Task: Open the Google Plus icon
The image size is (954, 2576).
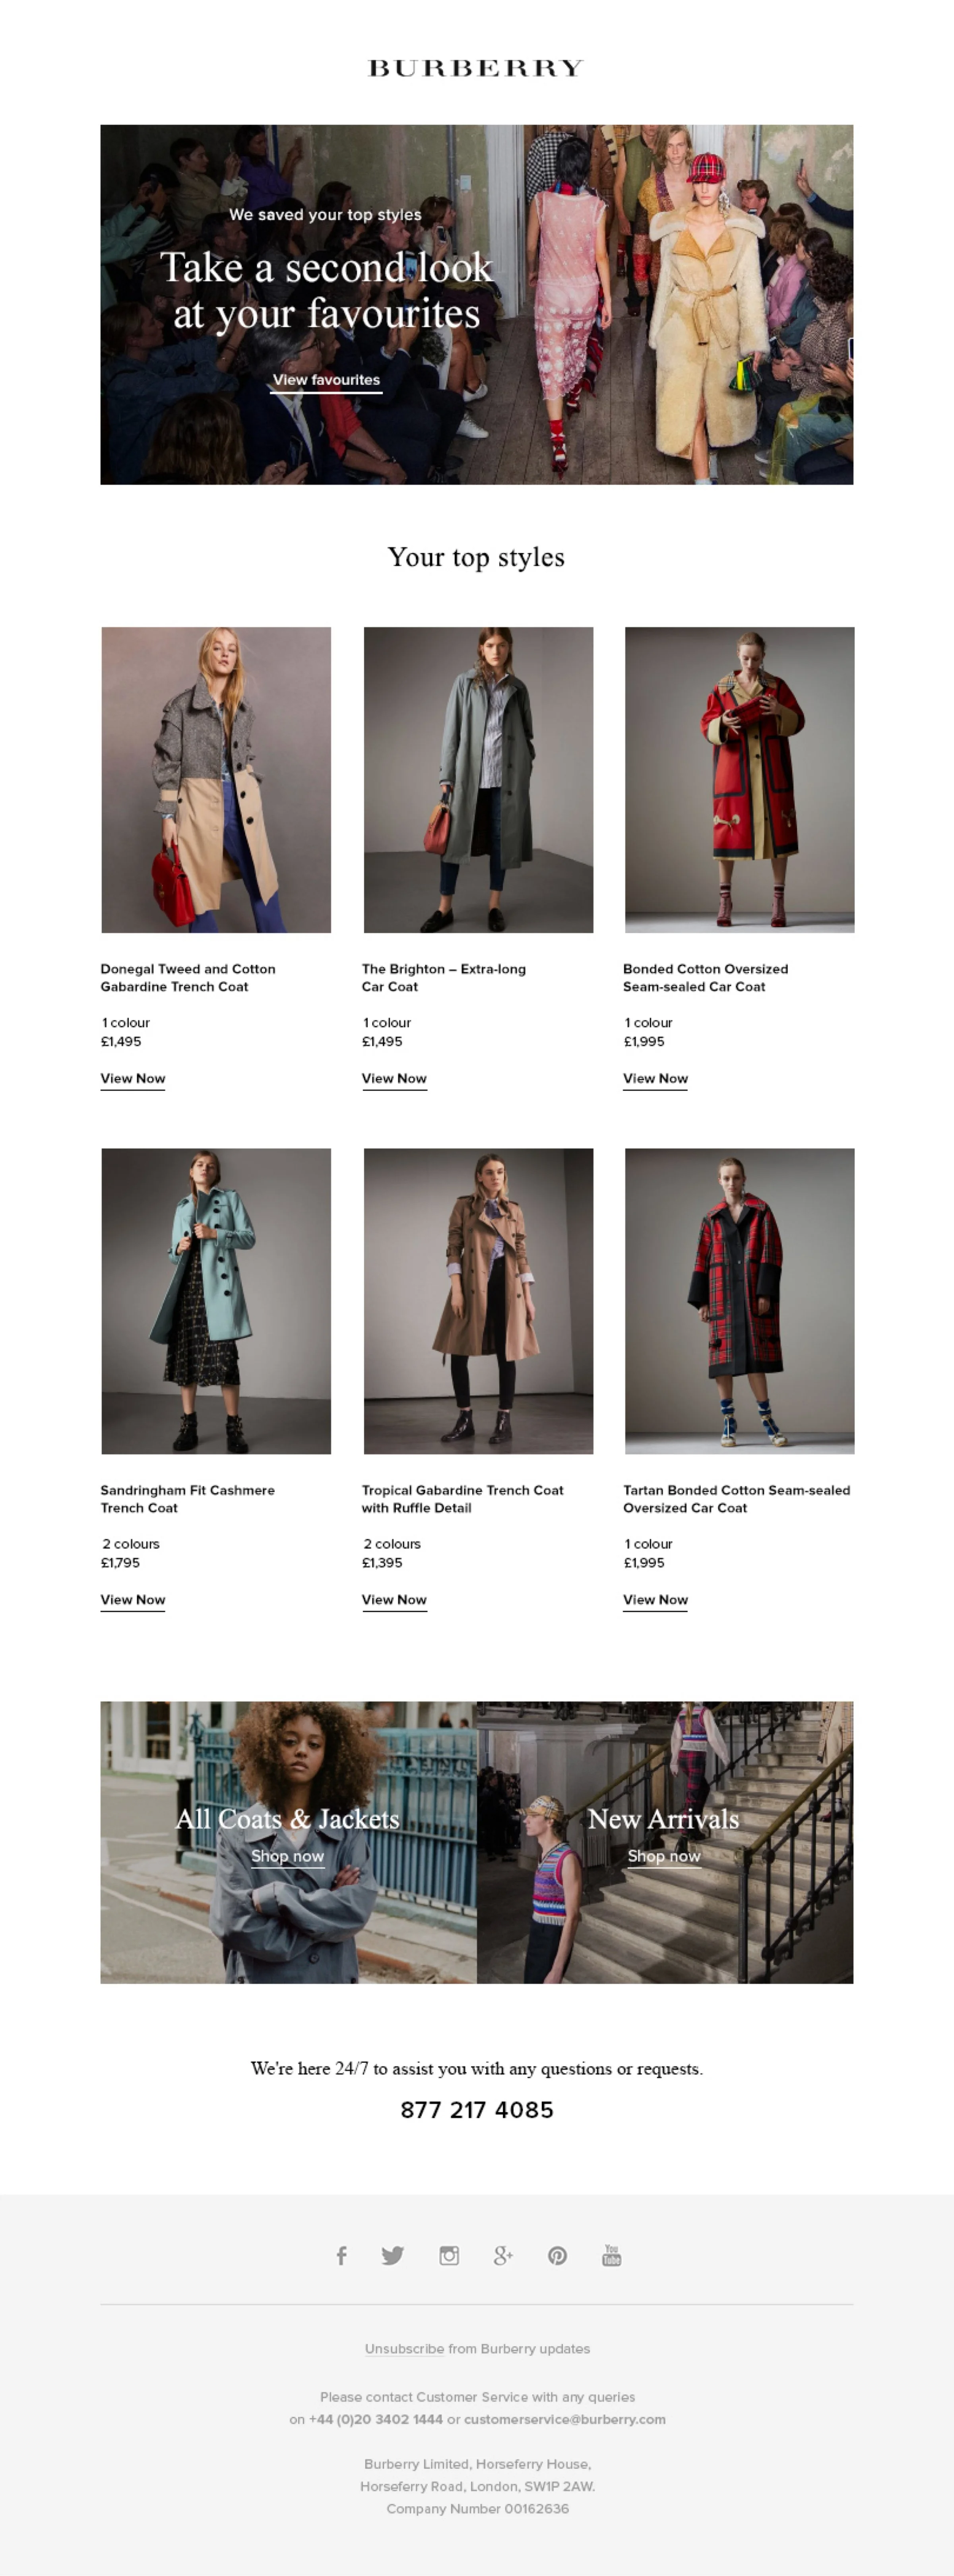Action: point(503,2255)
